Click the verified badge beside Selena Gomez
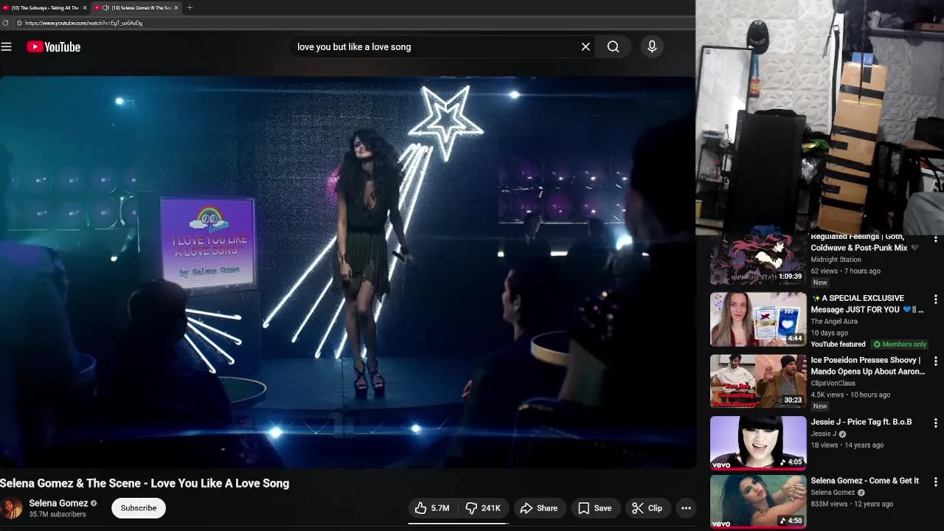This screenshot has height=531, width=944. 94,503
